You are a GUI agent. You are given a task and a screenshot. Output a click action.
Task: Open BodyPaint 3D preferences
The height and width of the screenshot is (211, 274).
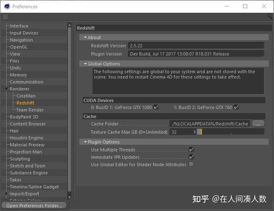pos(24,117)
